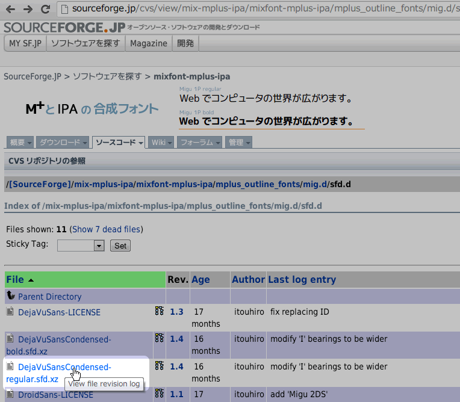
Task: Open DejaVuSansCondensed-bold.sfd.xz file link
Action: tap(58, 345)
